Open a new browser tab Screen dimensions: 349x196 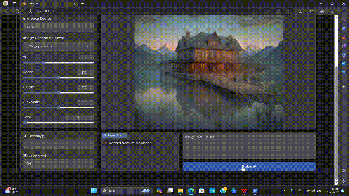(83, 4)
